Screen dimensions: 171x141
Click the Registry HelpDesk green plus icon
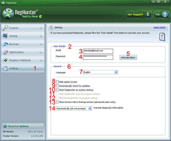point(6,60)
